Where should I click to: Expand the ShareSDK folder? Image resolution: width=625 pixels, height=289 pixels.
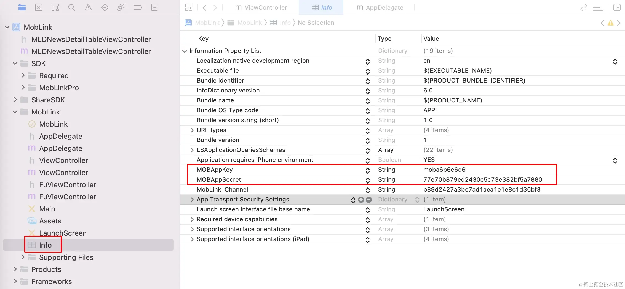point(15,100)
